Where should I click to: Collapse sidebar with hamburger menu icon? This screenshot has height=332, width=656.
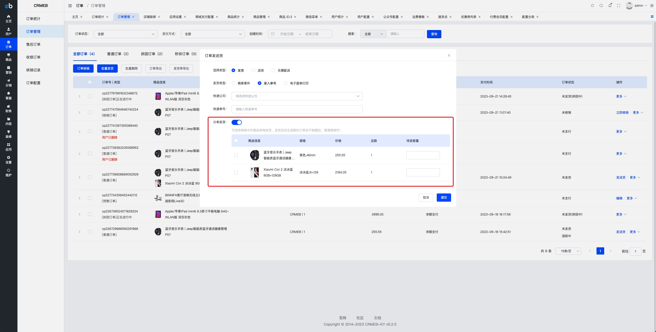click(x=70, y=6)
